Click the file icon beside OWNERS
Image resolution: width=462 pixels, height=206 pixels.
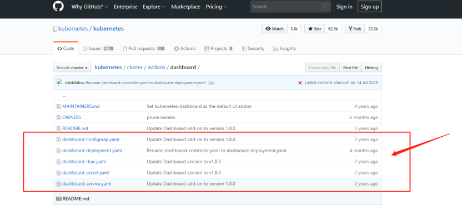click(58, 117)
